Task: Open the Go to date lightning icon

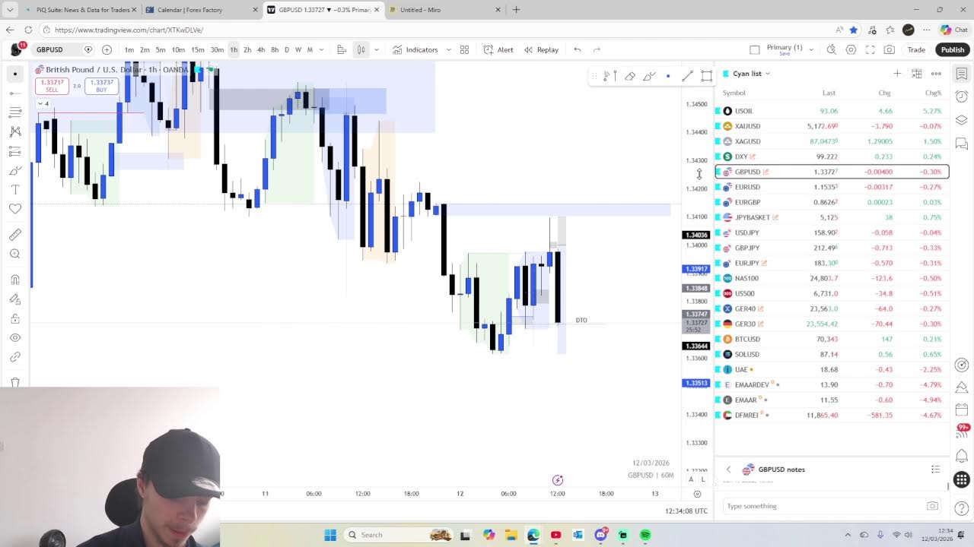Action: (x=558, y=479)
